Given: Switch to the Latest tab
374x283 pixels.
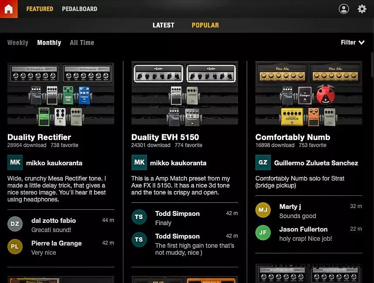Looking at the screenshot, I should click(163, 25).
